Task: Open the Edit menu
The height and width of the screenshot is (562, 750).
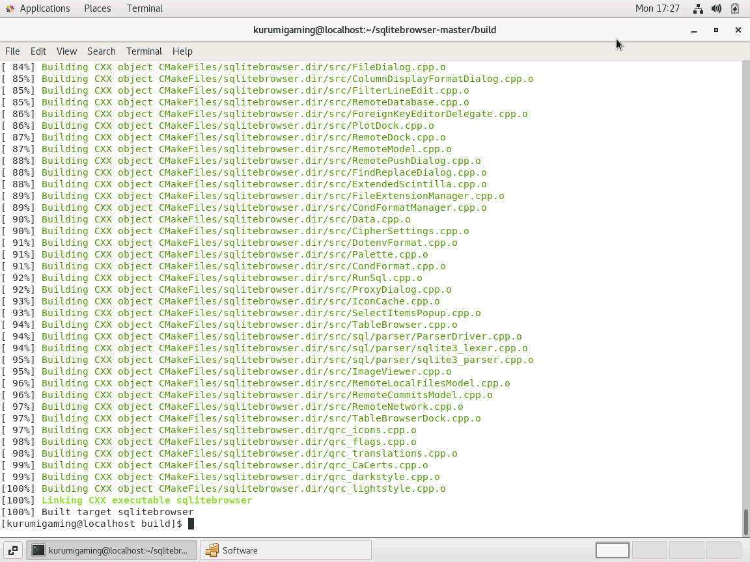Action: (x=38, y=51)
